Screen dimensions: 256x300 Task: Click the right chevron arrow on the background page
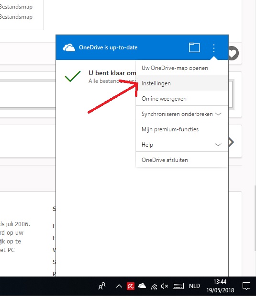click(231, 142)
